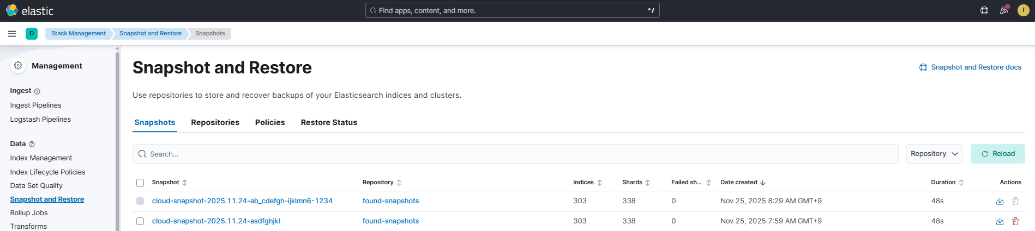Check the cloud-snapshot-2025.11.24-asdfghjkl row checkbox
Image resolution: width=1035 pixels, height=231 pixels.
point(140,221)
